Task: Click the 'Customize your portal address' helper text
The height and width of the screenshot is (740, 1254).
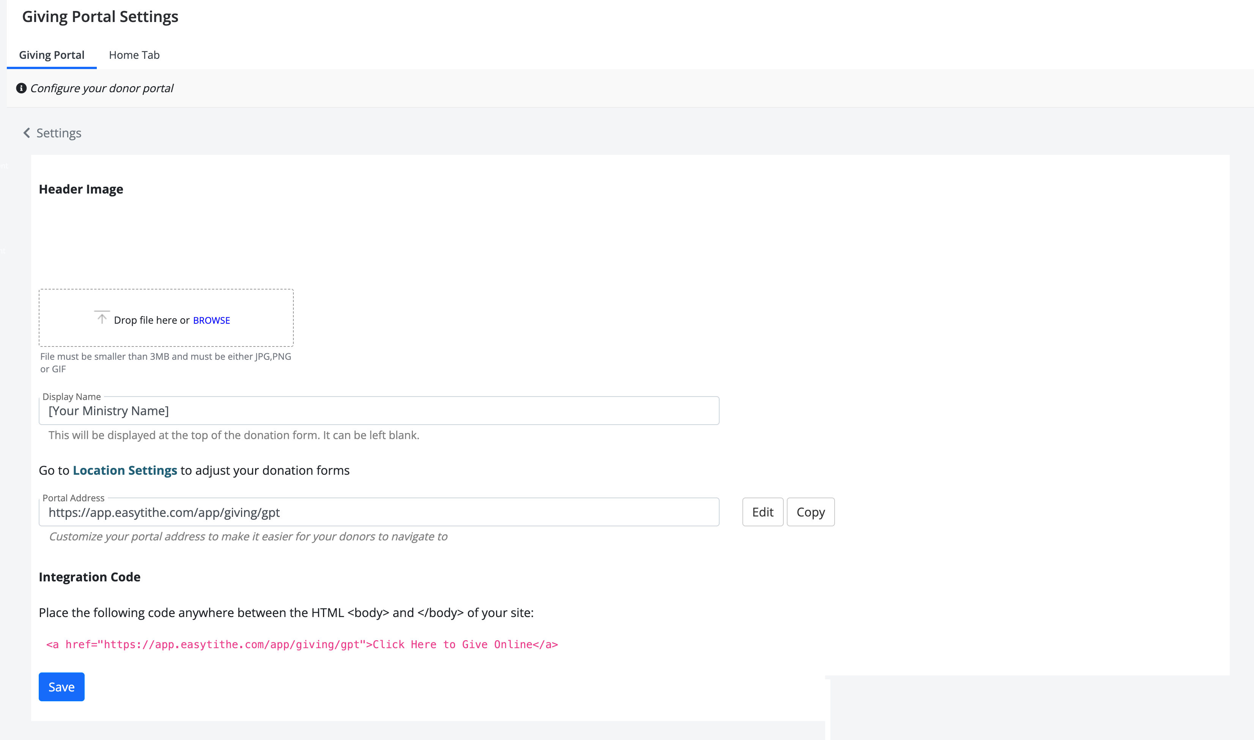Action: [x=248, y=537]
